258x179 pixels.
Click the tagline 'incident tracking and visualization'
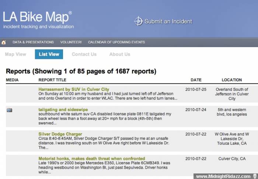coord(38,27)
